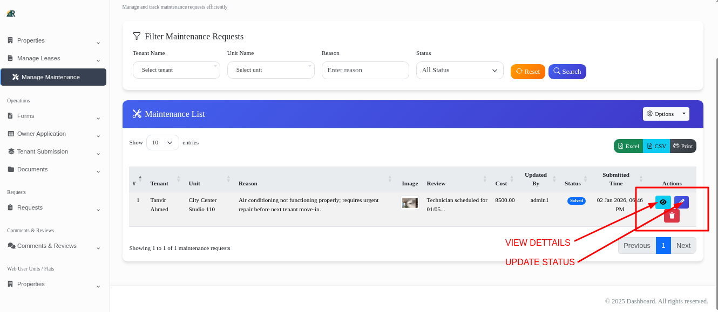Change entries shown using the 10 dropdown

[x=162, y=142]
